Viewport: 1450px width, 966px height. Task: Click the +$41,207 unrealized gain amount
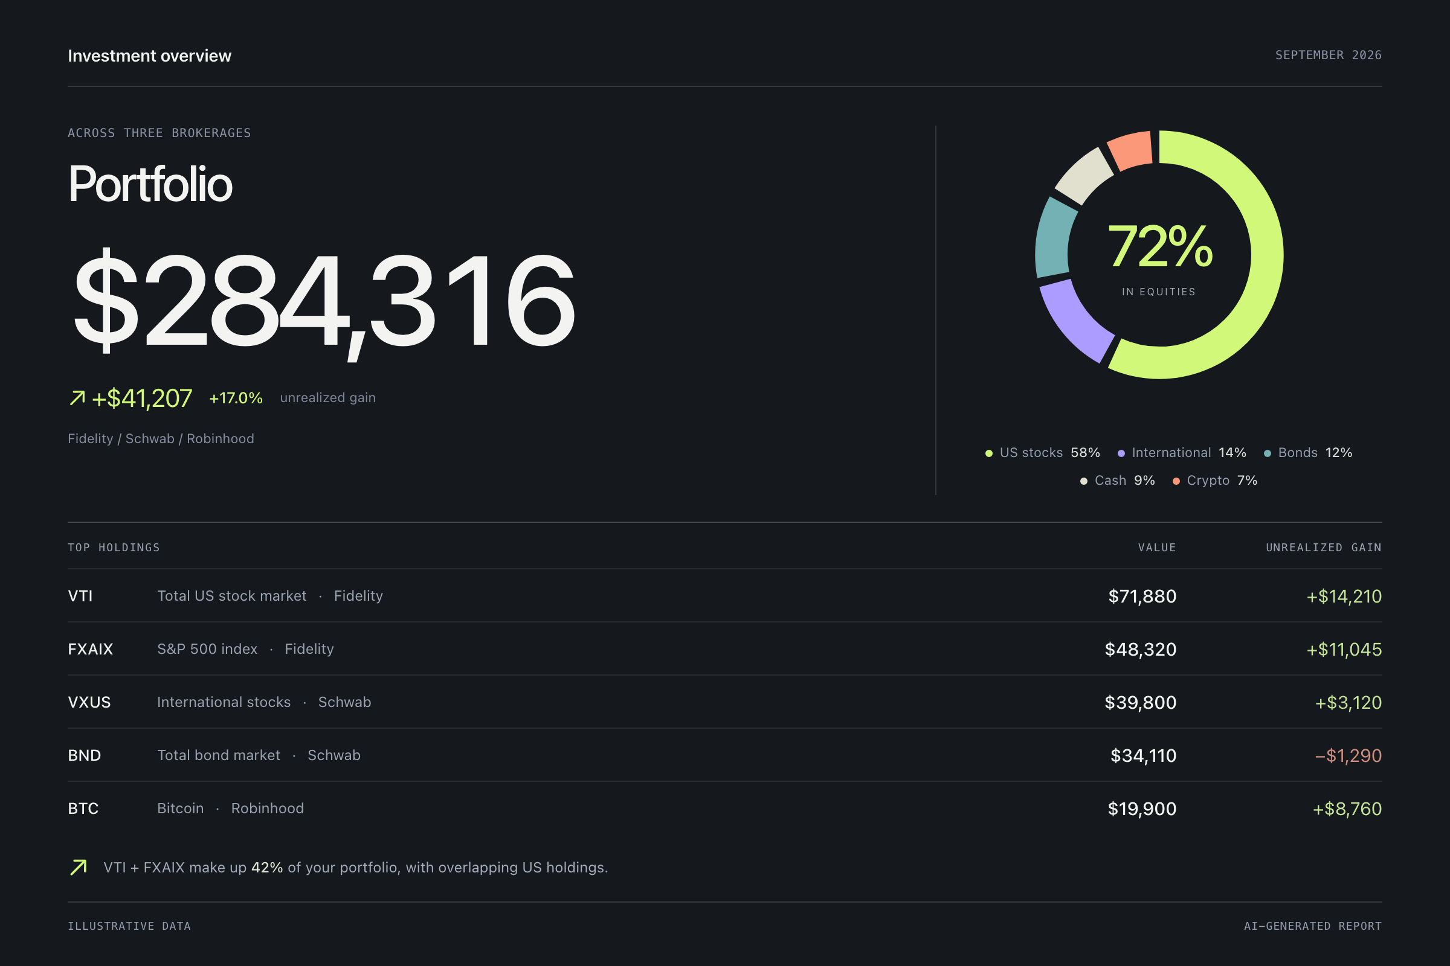[x=142, y=398]
